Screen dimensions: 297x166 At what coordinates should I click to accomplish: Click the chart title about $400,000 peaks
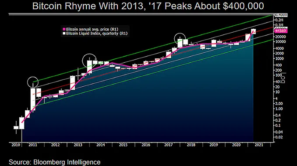tap(148, 6)
